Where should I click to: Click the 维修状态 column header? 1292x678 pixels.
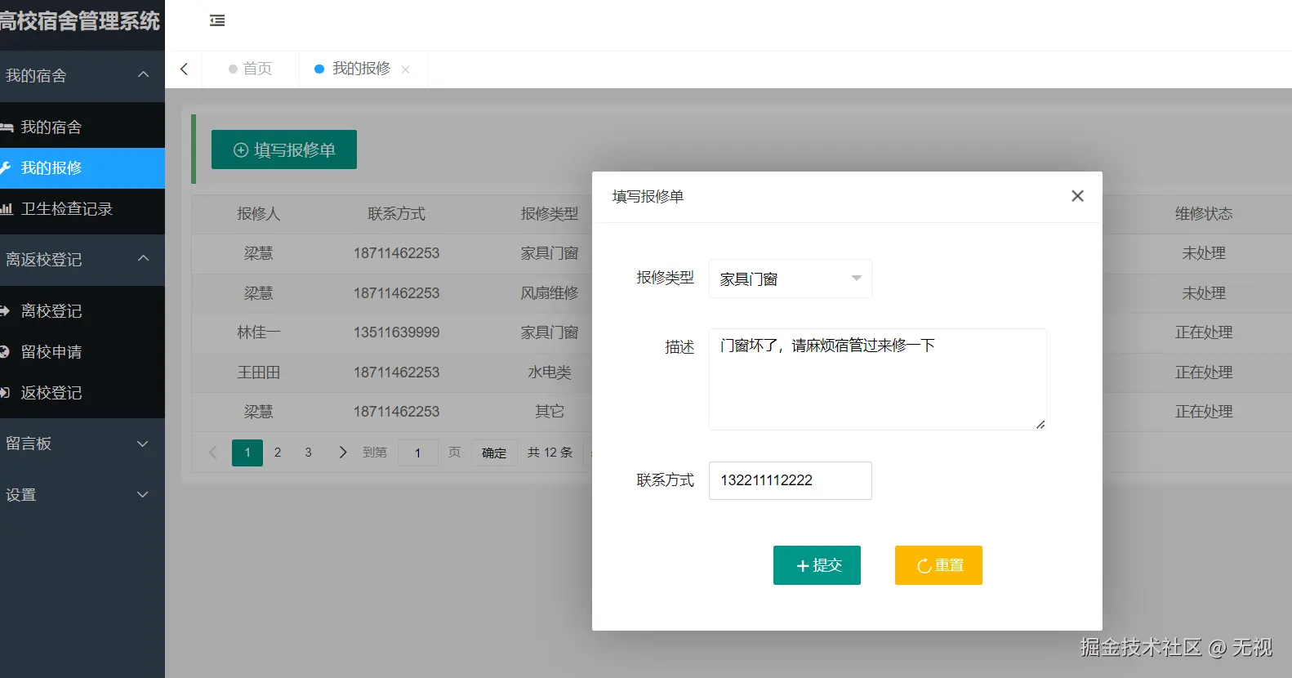tap(1204, 214)
